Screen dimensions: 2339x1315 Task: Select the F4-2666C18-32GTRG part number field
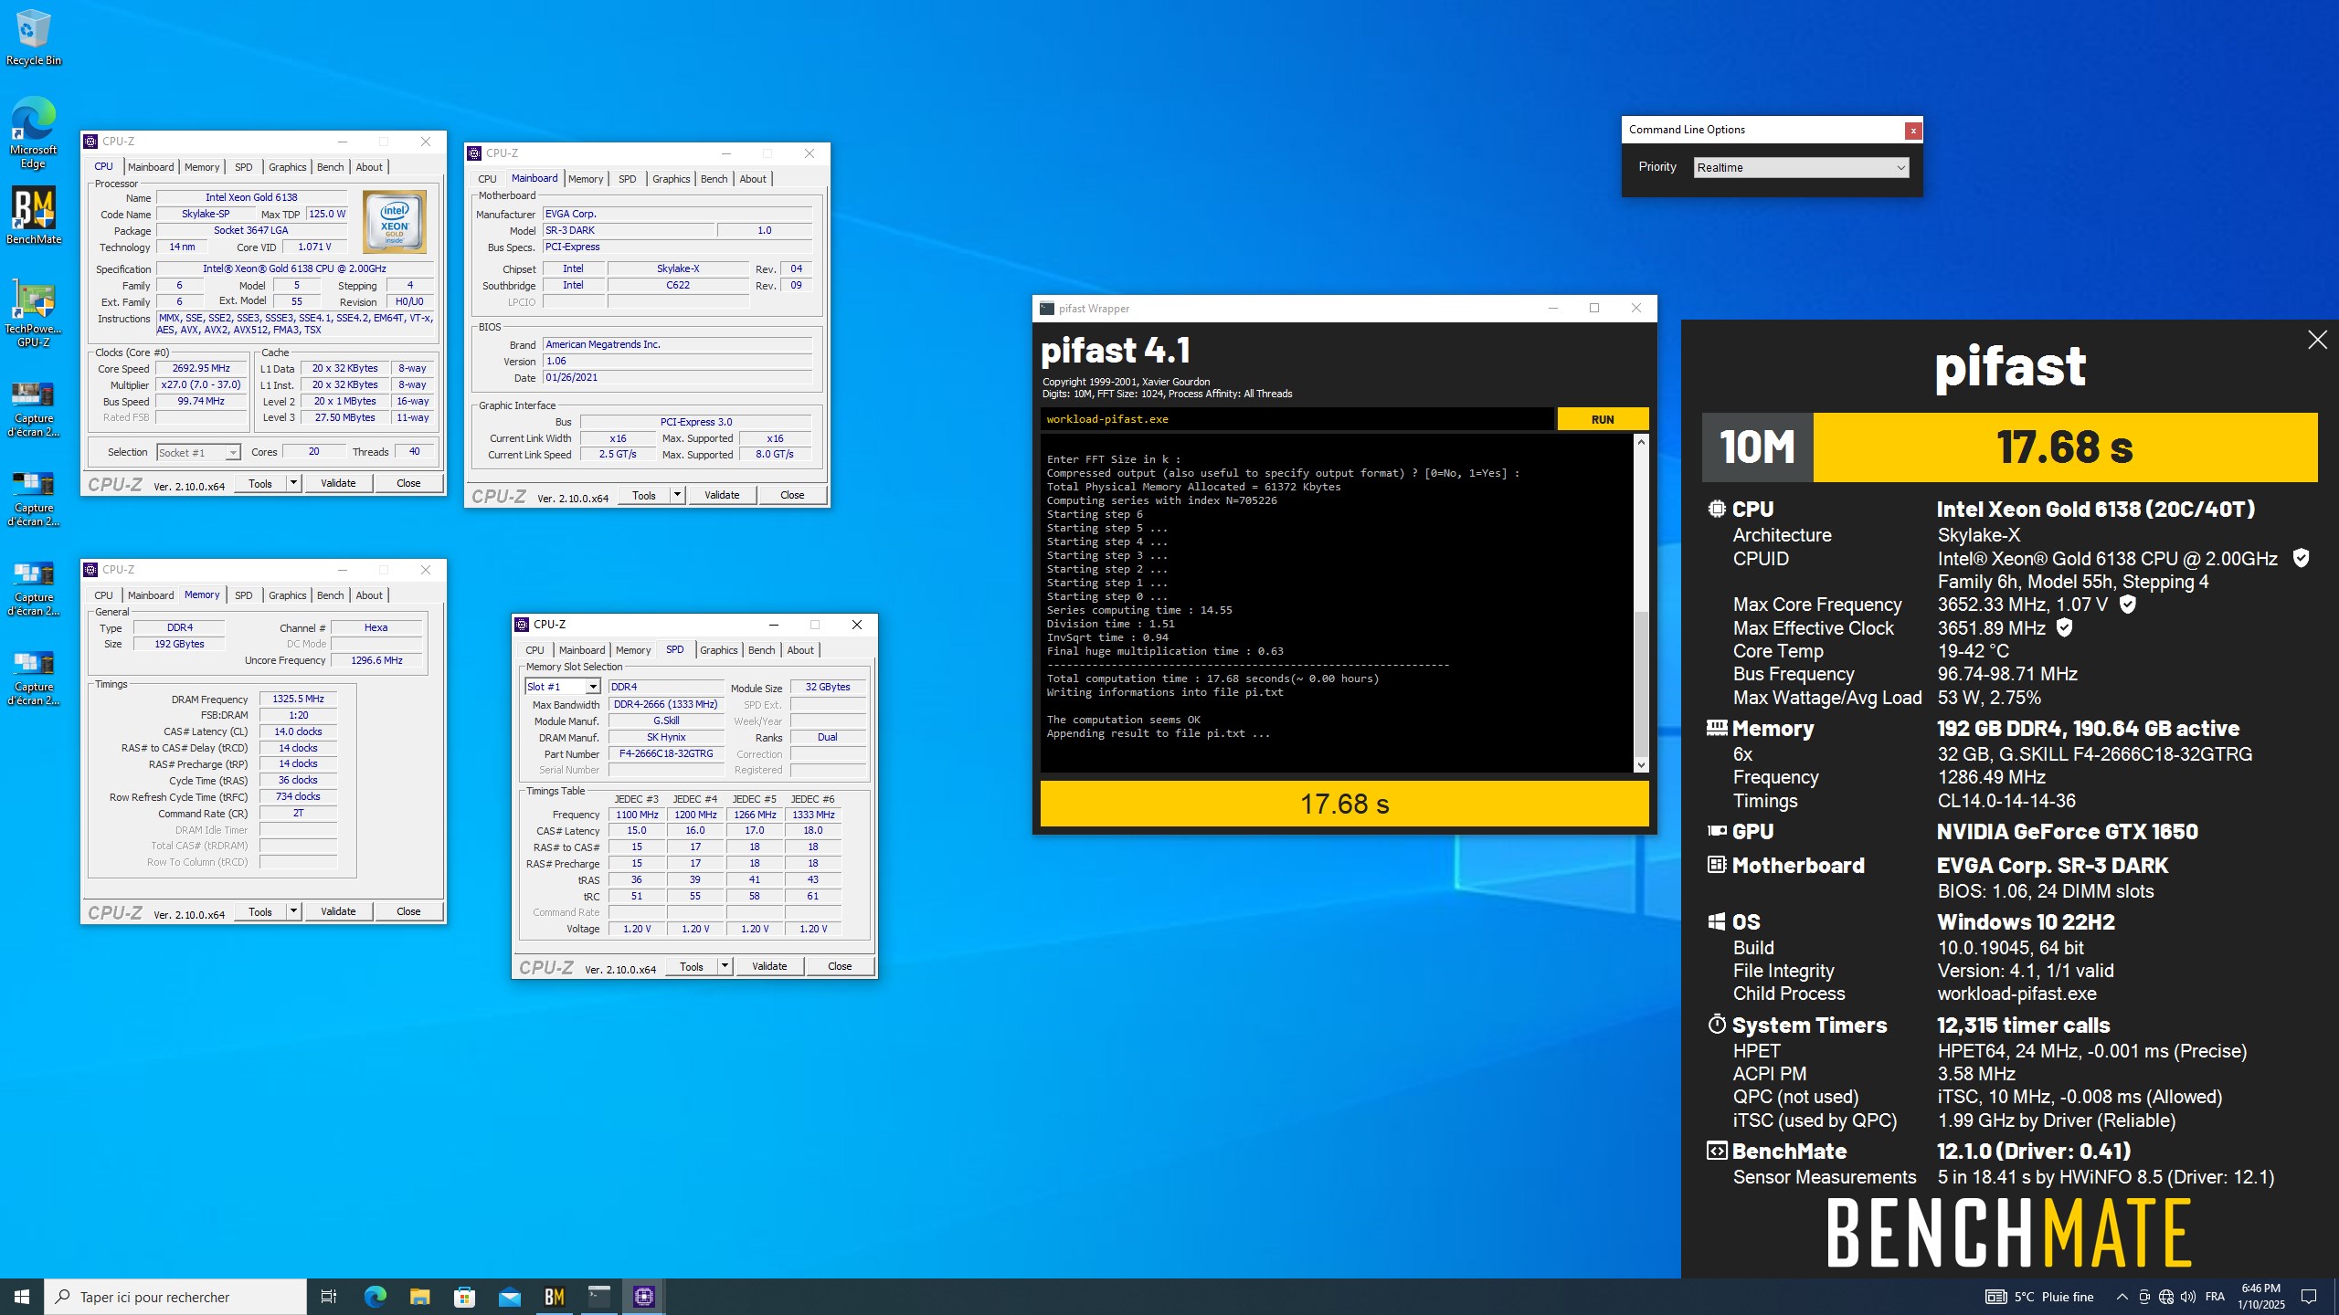tap(666, 754)
